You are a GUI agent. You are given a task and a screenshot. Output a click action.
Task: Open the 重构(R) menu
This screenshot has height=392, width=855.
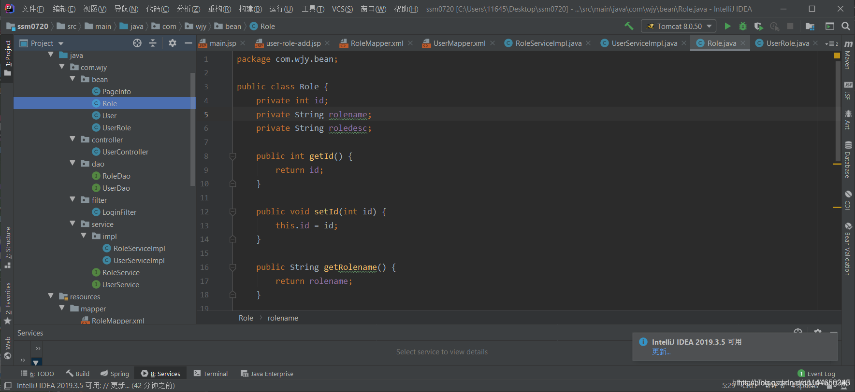(x=219, y=9)
